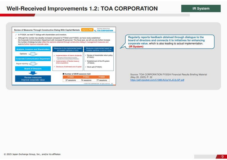Select the embedded slide title 'Review of Measures Through Constructive Dialog'

click(x=47, y=30)
